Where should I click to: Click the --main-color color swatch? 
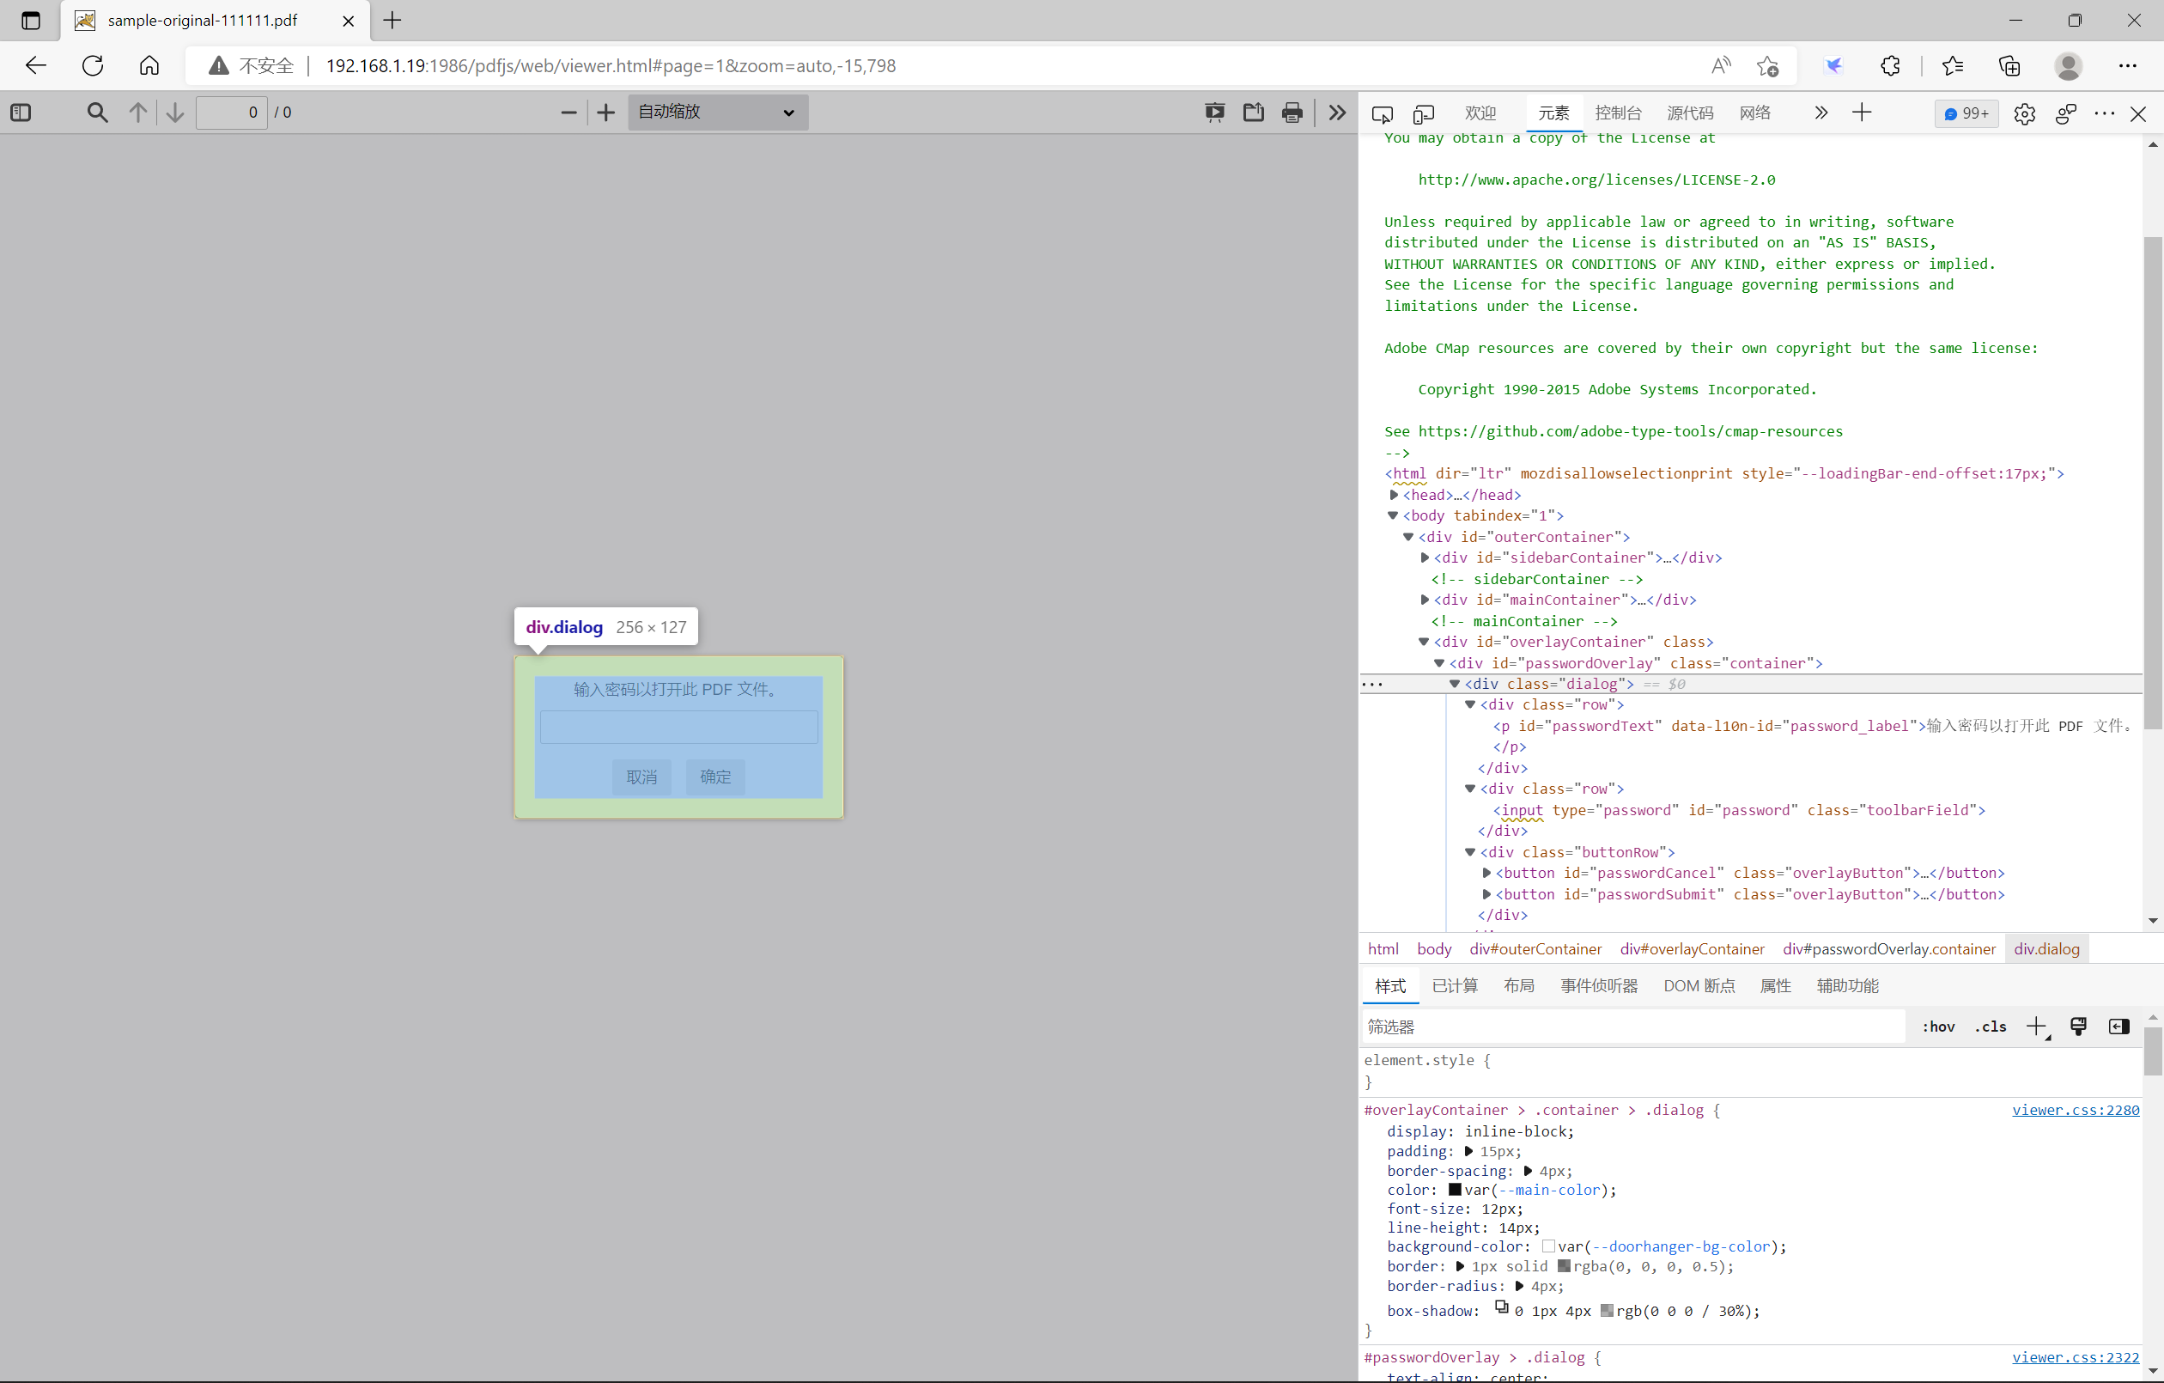click(1455, 1190)
